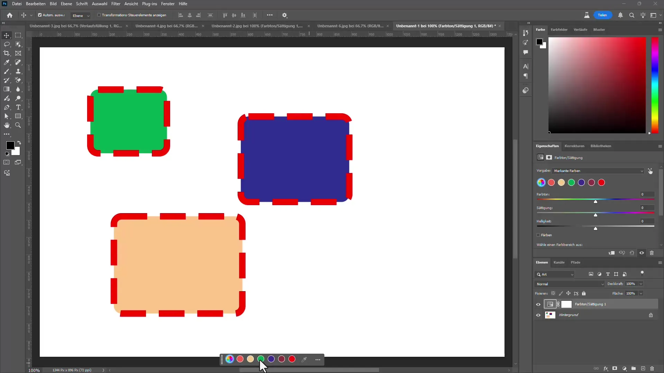Select the Path Selection tool

coord(7,116)
